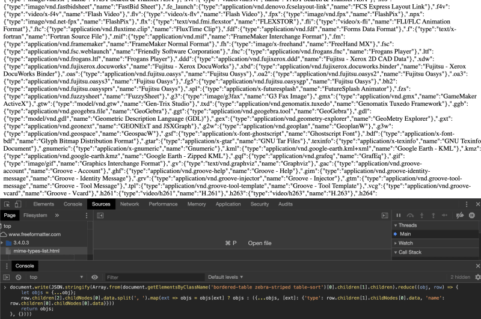Viewport: 481px width, 319px height.
Task: Pause script execution
Action: pyautogui.click(x=399, y=216)
